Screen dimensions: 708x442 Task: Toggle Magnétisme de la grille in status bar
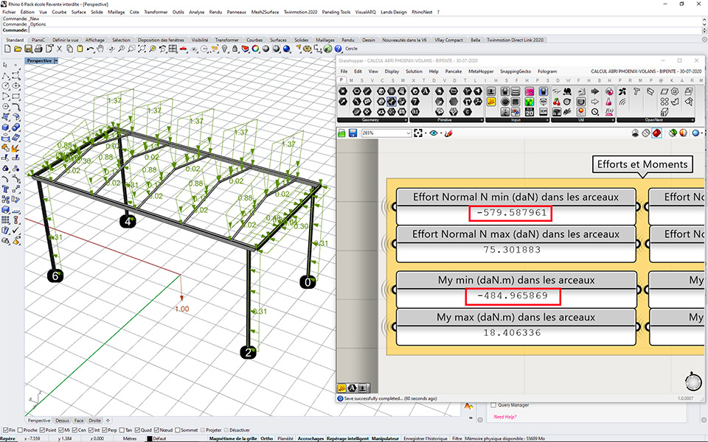tap(233, 438)
